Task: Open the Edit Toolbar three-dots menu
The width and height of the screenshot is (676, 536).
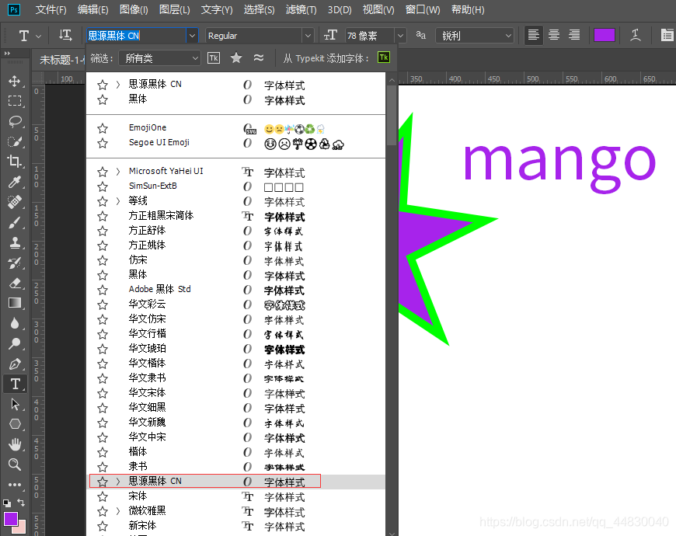Action: pos(15,485)
